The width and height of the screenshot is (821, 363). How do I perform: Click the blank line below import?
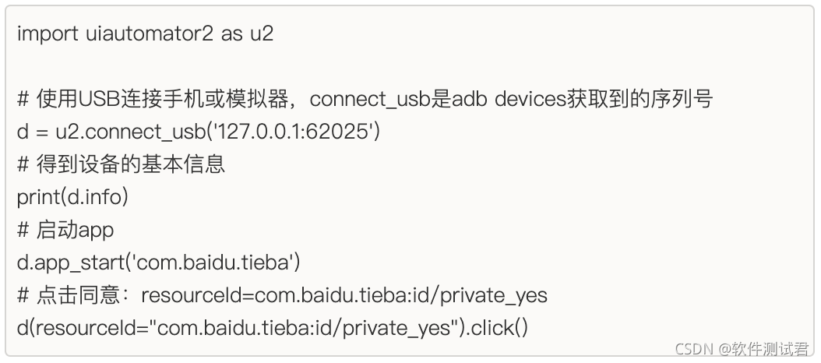tap(410, 66)
